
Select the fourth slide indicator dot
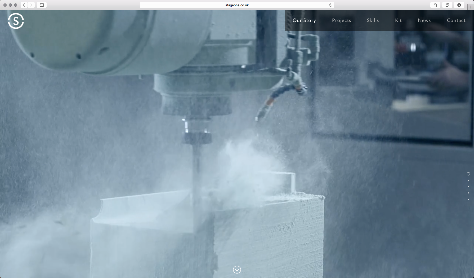click(x=468, y=193)
